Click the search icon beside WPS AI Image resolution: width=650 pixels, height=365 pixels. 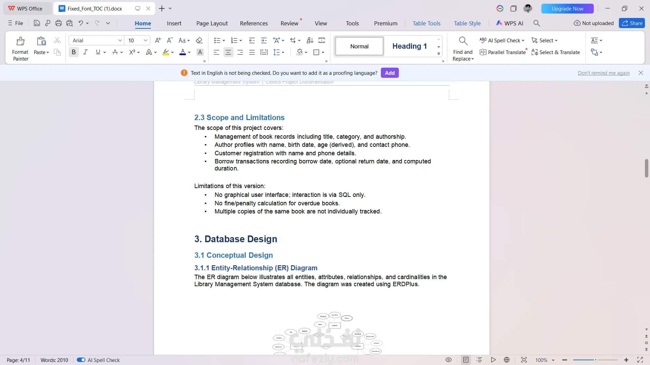coord(537,23)
